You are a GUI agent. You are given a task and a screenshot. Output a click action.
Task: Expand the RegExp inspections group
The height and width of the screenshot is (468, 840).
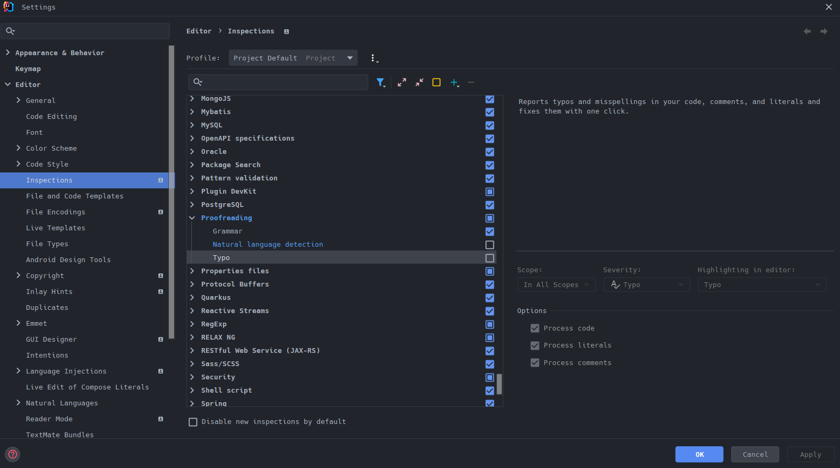click(192, 324)
